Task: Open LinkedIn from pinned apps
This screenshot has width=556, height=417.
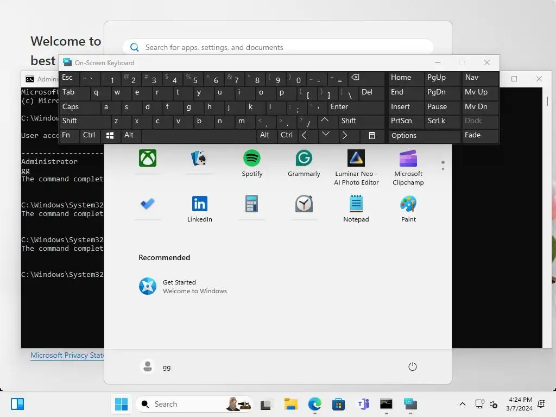Action: pos(199,209)
